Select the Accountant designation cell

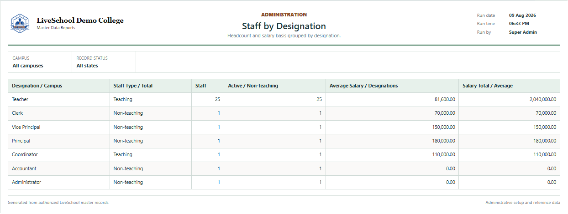point(59,169)
